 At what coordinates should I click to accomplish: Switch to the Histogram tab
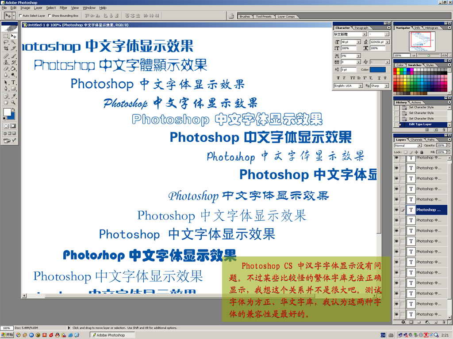[432, 28]
